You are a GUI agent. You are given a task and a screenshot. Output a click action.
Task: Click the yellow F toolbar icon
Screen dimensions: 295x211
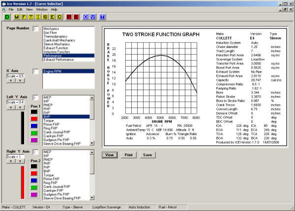[25, 17]
